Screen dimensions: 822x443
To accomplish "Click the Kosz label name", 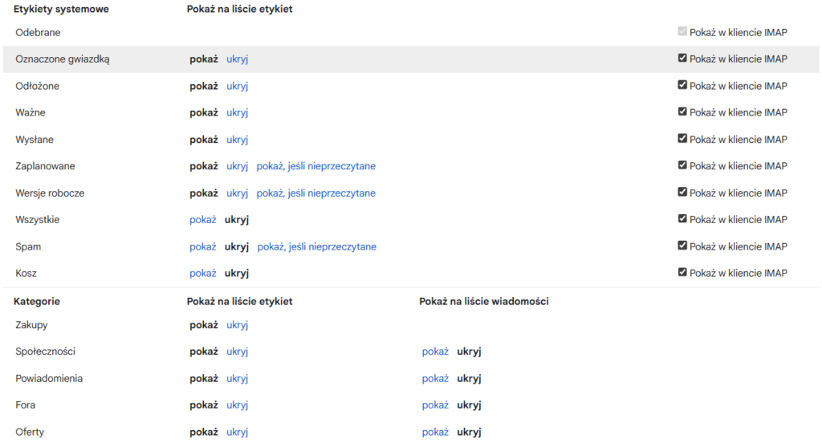I will coord(26,273).
